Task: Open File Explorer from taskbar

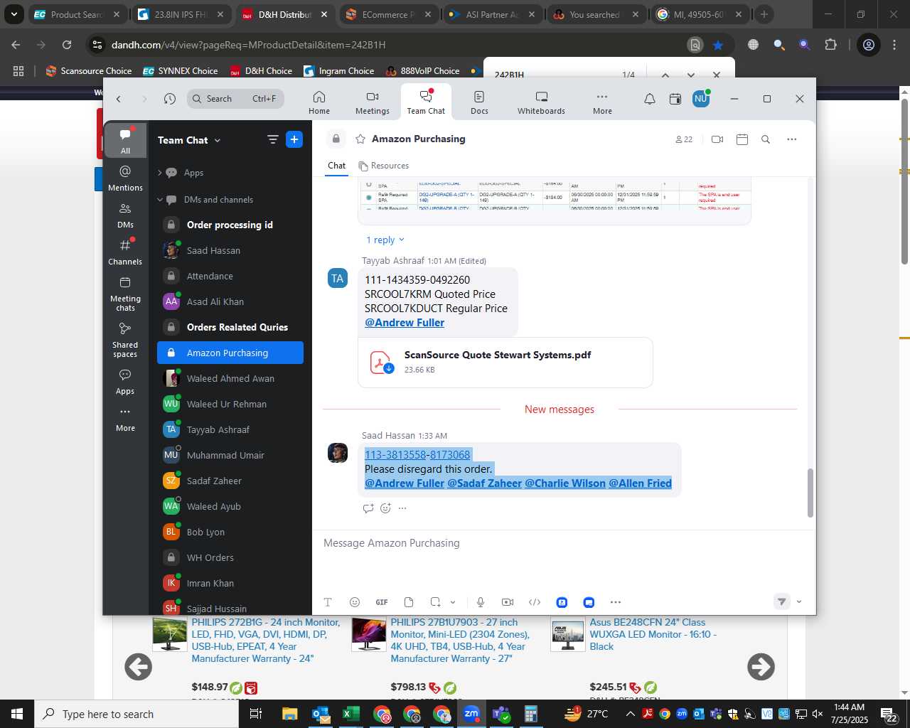Action: click(x=289, y=714)
